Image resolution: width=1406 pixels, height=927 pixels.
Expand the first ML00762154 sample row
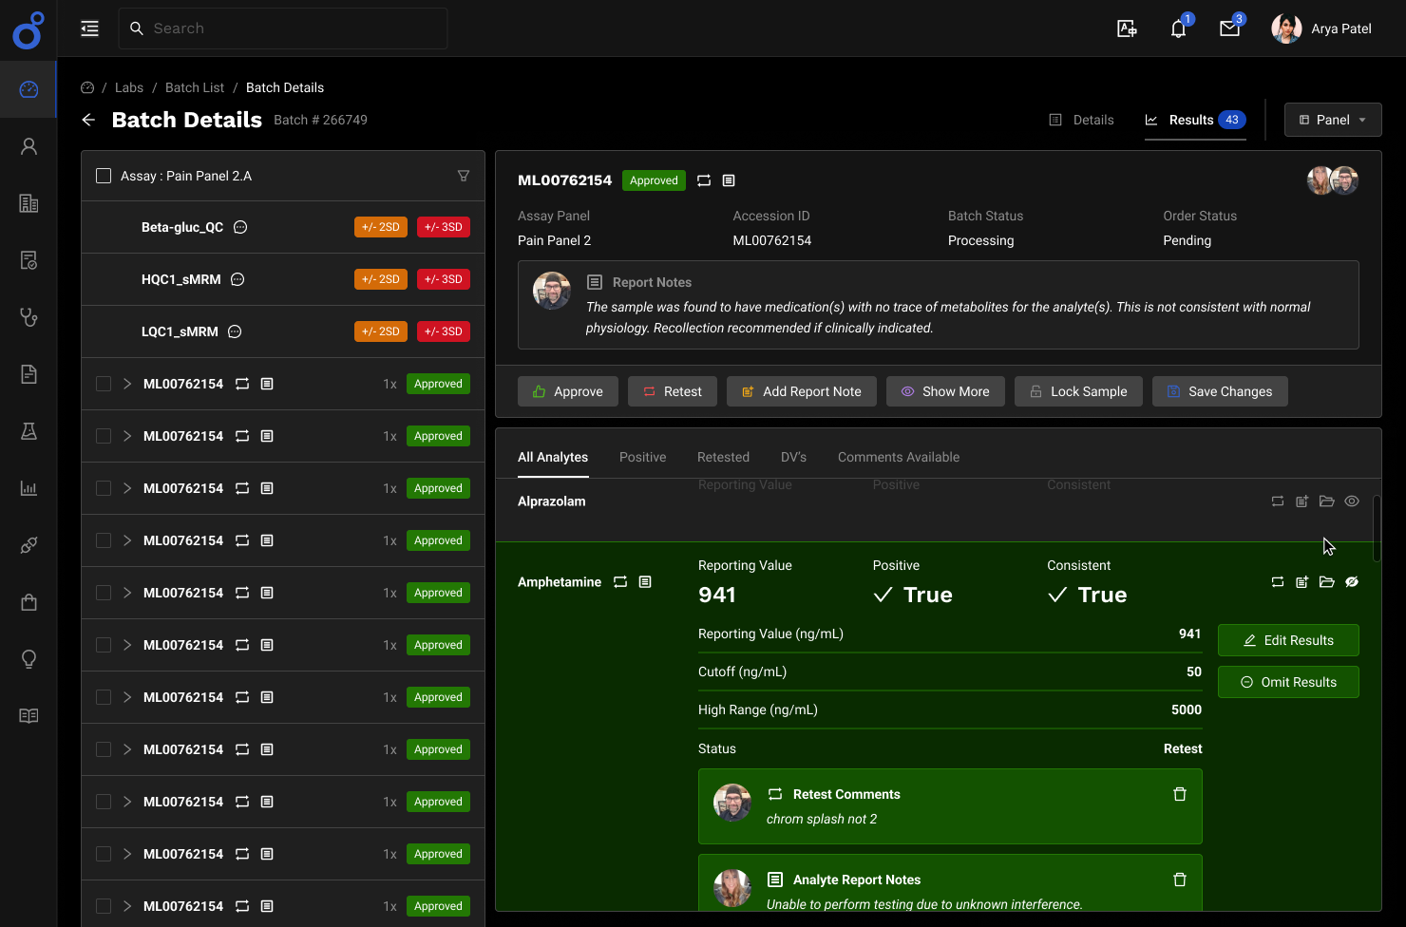[x=127, y=384]
